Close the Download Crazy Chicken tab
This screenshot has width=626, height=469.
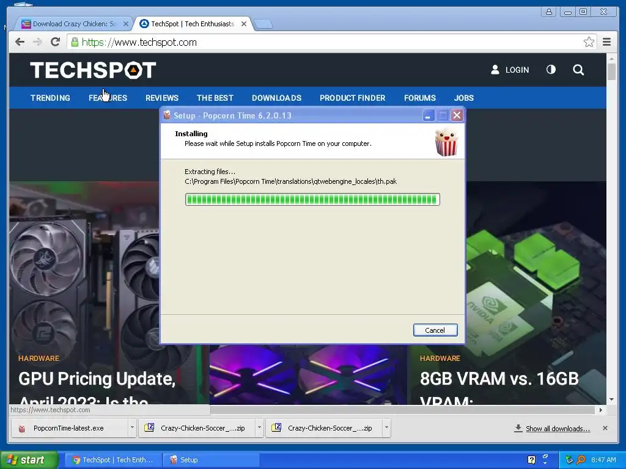click(125, 24)
